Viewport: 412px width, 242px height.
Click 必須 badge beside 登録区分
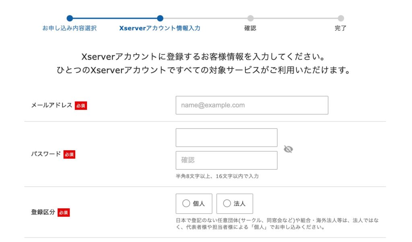[x=64, y=212]
